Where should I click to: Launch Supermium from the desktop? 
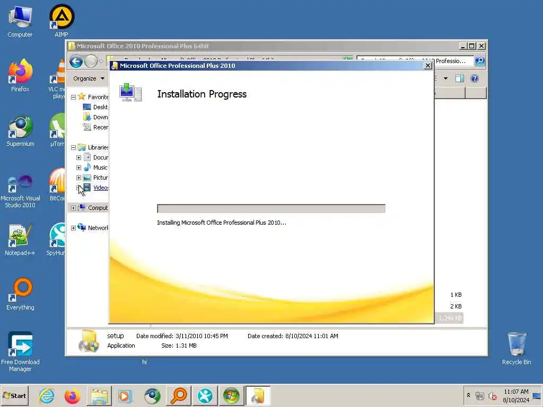[20, 131]
